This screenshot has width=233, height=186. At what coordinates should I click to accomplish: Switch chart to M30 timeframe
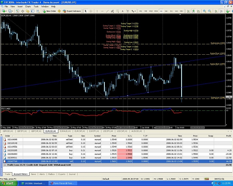click(156, 11)
